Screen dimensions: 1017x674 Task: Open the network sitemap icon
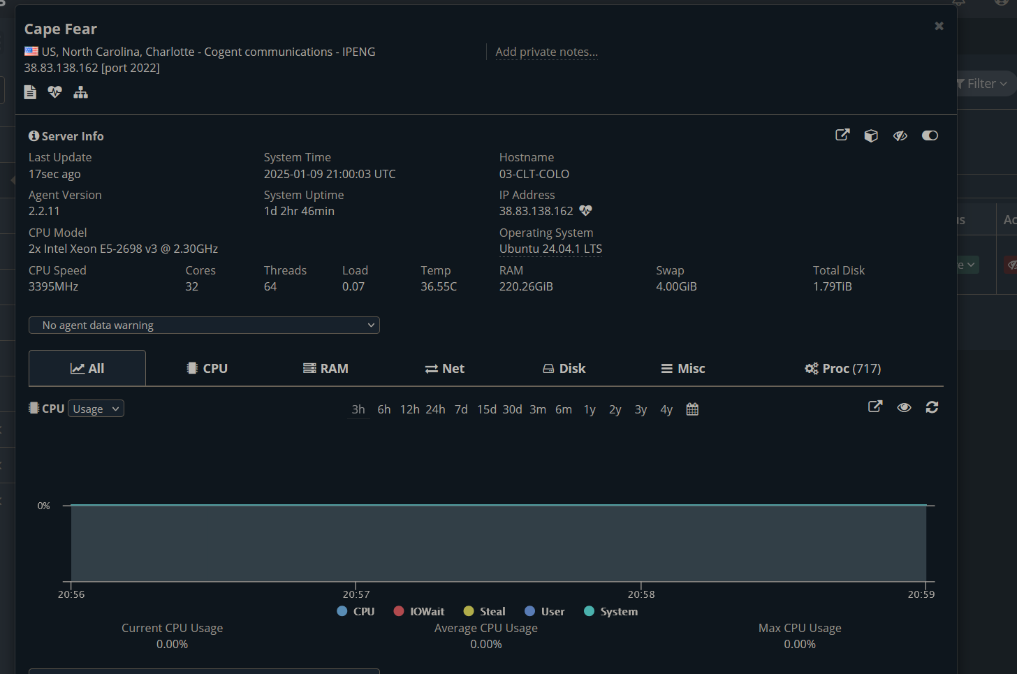point(81,92)
